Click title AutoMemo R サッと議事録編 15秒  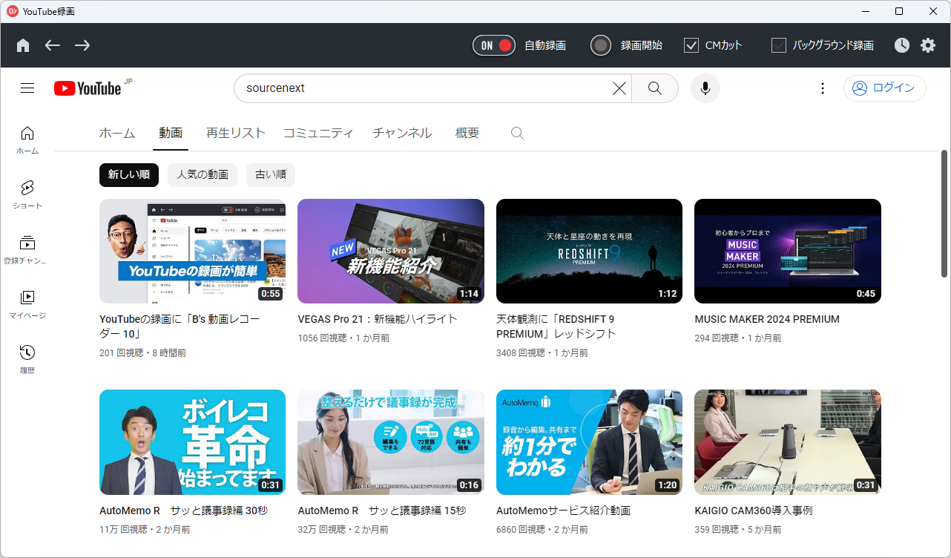(381, 511)
